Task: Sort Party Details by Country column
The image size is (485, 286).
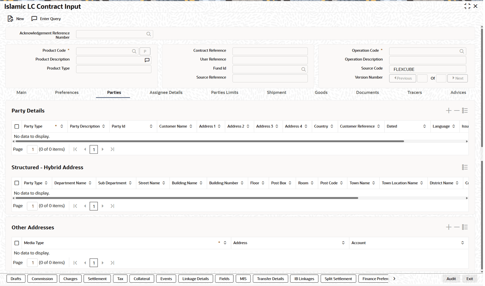Action: point(332,126)
